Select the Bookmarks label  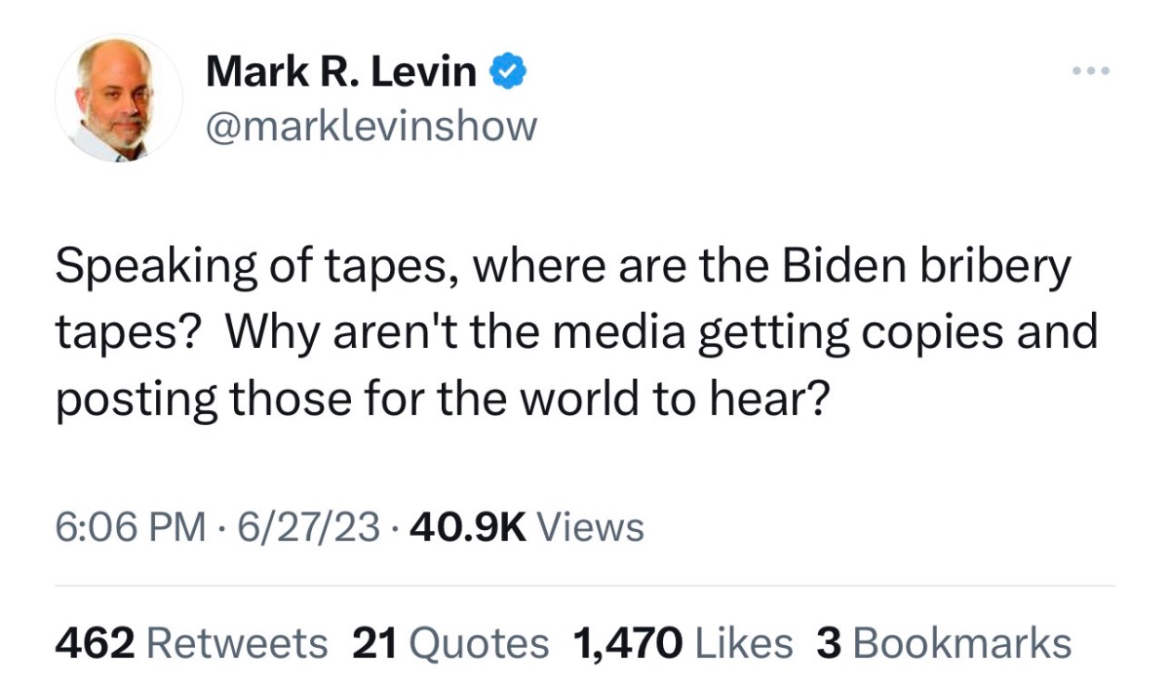pos(961,643)
